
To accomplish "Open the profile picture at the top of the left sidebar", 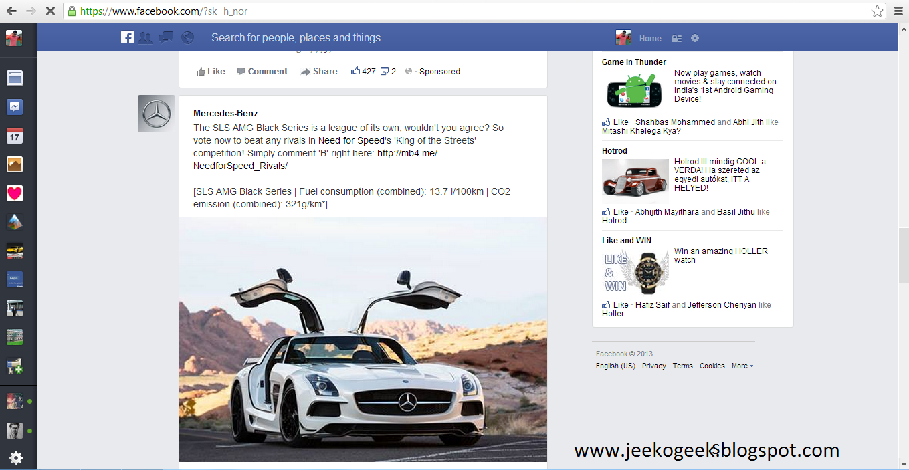I will click(14, 38).
